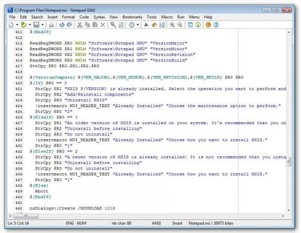Open the Bookmarks menu
The image size is (301, 233).
pos(132,17)
